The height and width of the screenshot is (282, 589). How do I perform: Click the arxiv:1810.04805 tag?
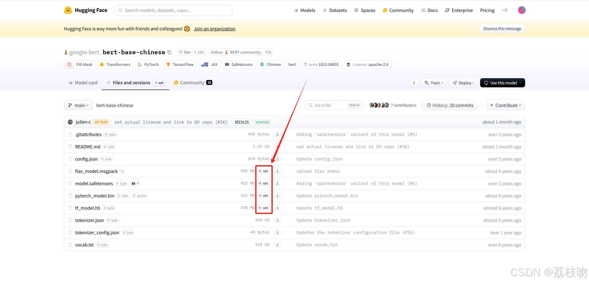pos(321,64)
